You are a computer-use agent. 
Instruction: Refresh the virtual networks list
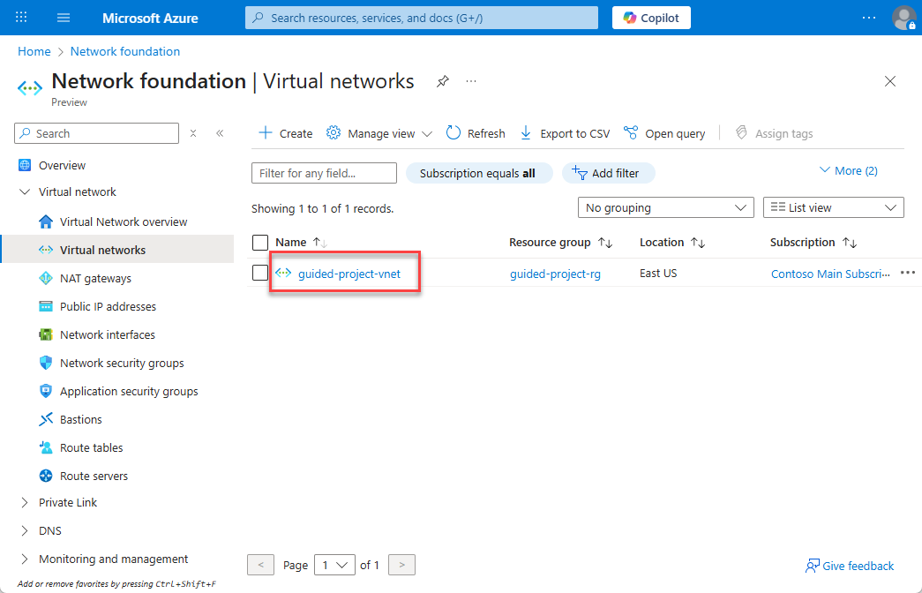tap(475, 133)
